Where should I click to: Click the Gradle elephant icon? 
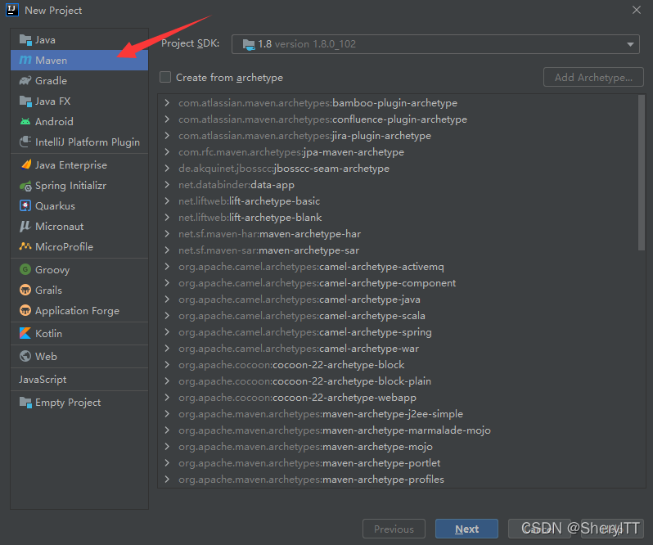click(x=25, y=81)
